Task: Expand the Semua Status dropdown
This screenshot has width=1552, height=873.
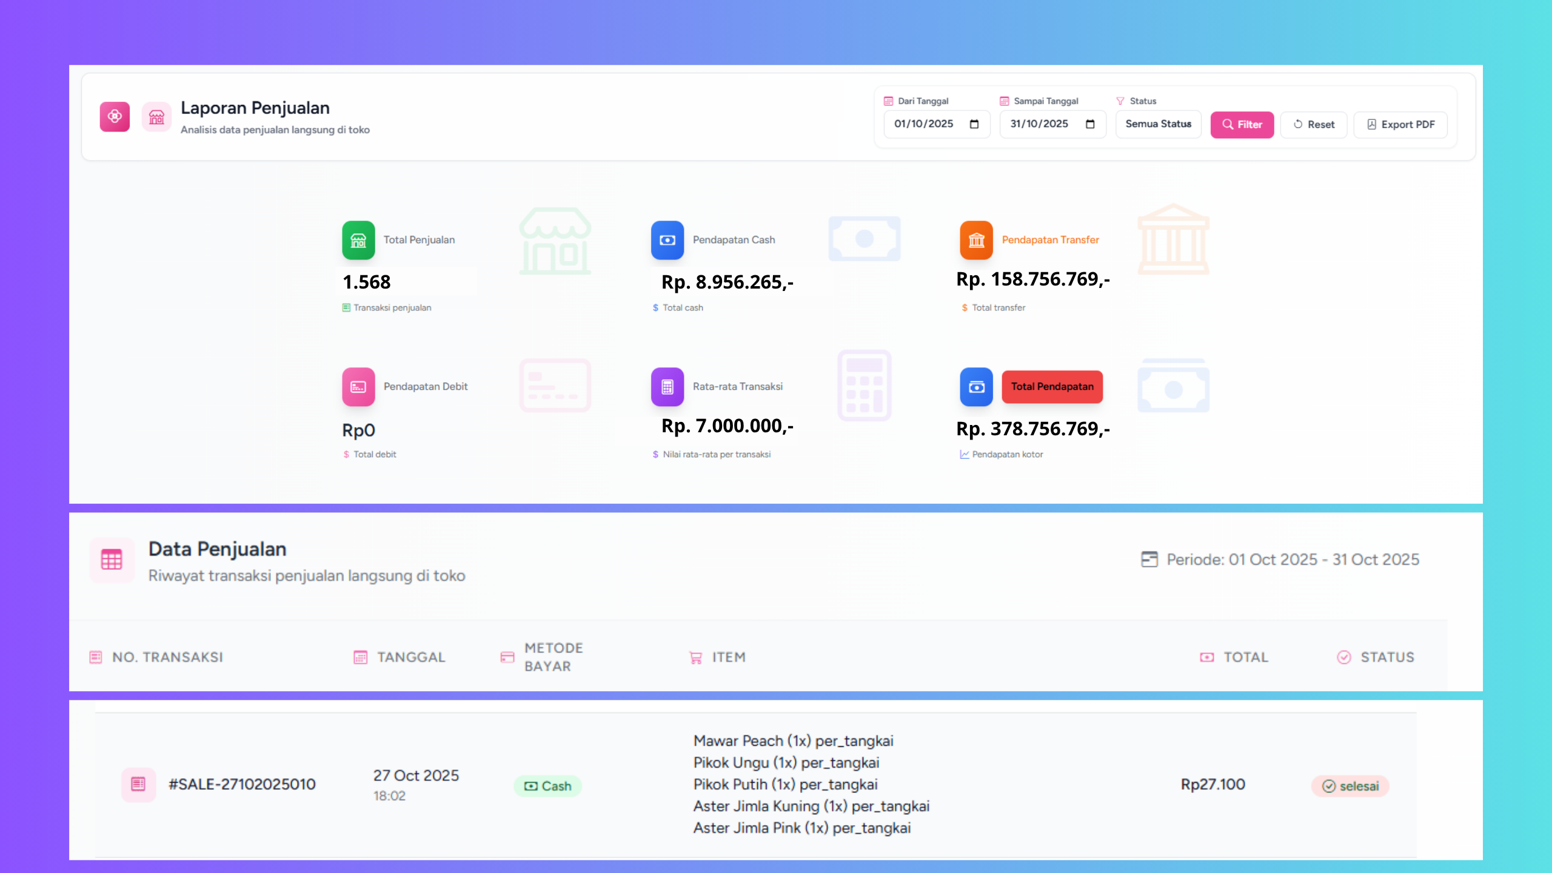Action: pyautogui.click(x=1158, y=124)
